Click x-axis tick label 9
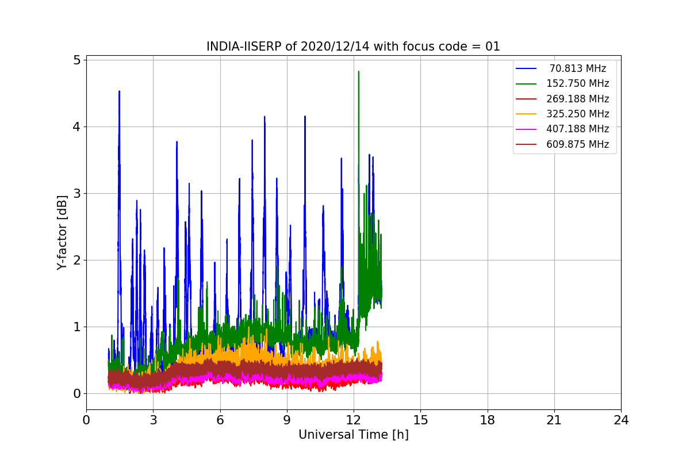The width and height of the screenshot is (690, 460). click(x=287, y=420)
